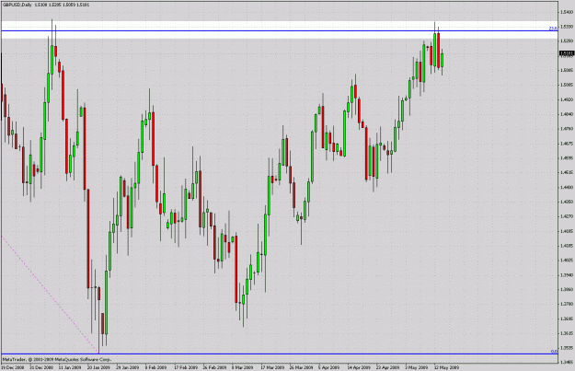Click the 14 Apr 2009 date label
Screen dimensions: 575x371
[x=359, y=367]
